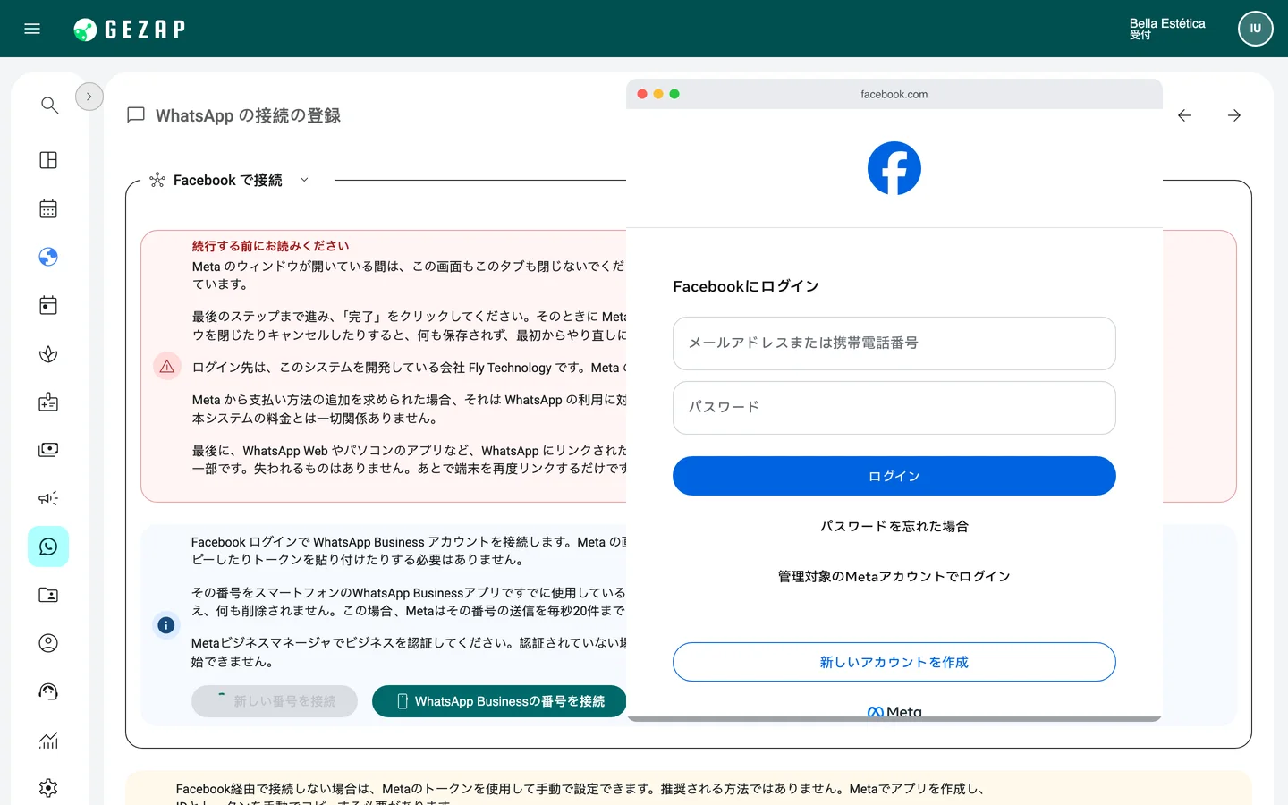Click the WhatsApp の接続の登録 page heading
1288x805 pixels.
click(248, 115)
